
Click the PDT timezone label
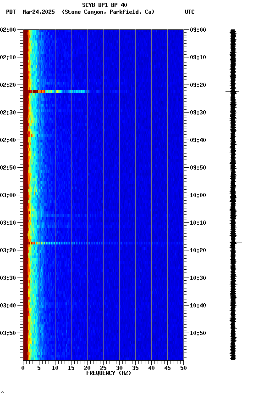(11, 12)
